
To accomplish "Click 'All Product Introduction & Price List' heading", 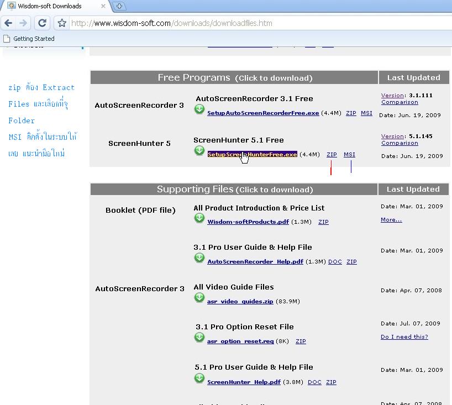I will tap(259, 208).
